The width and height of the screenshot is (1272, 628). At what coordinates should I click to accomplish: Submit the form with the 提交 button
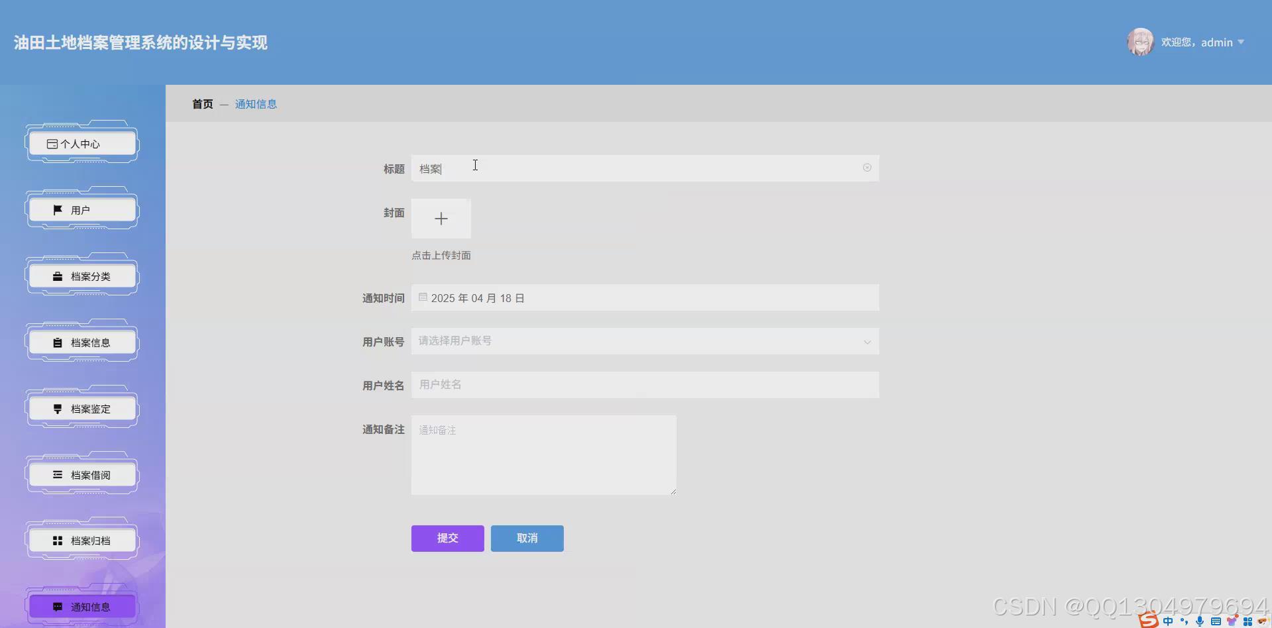pyautogui.click(x=447, y=538)
